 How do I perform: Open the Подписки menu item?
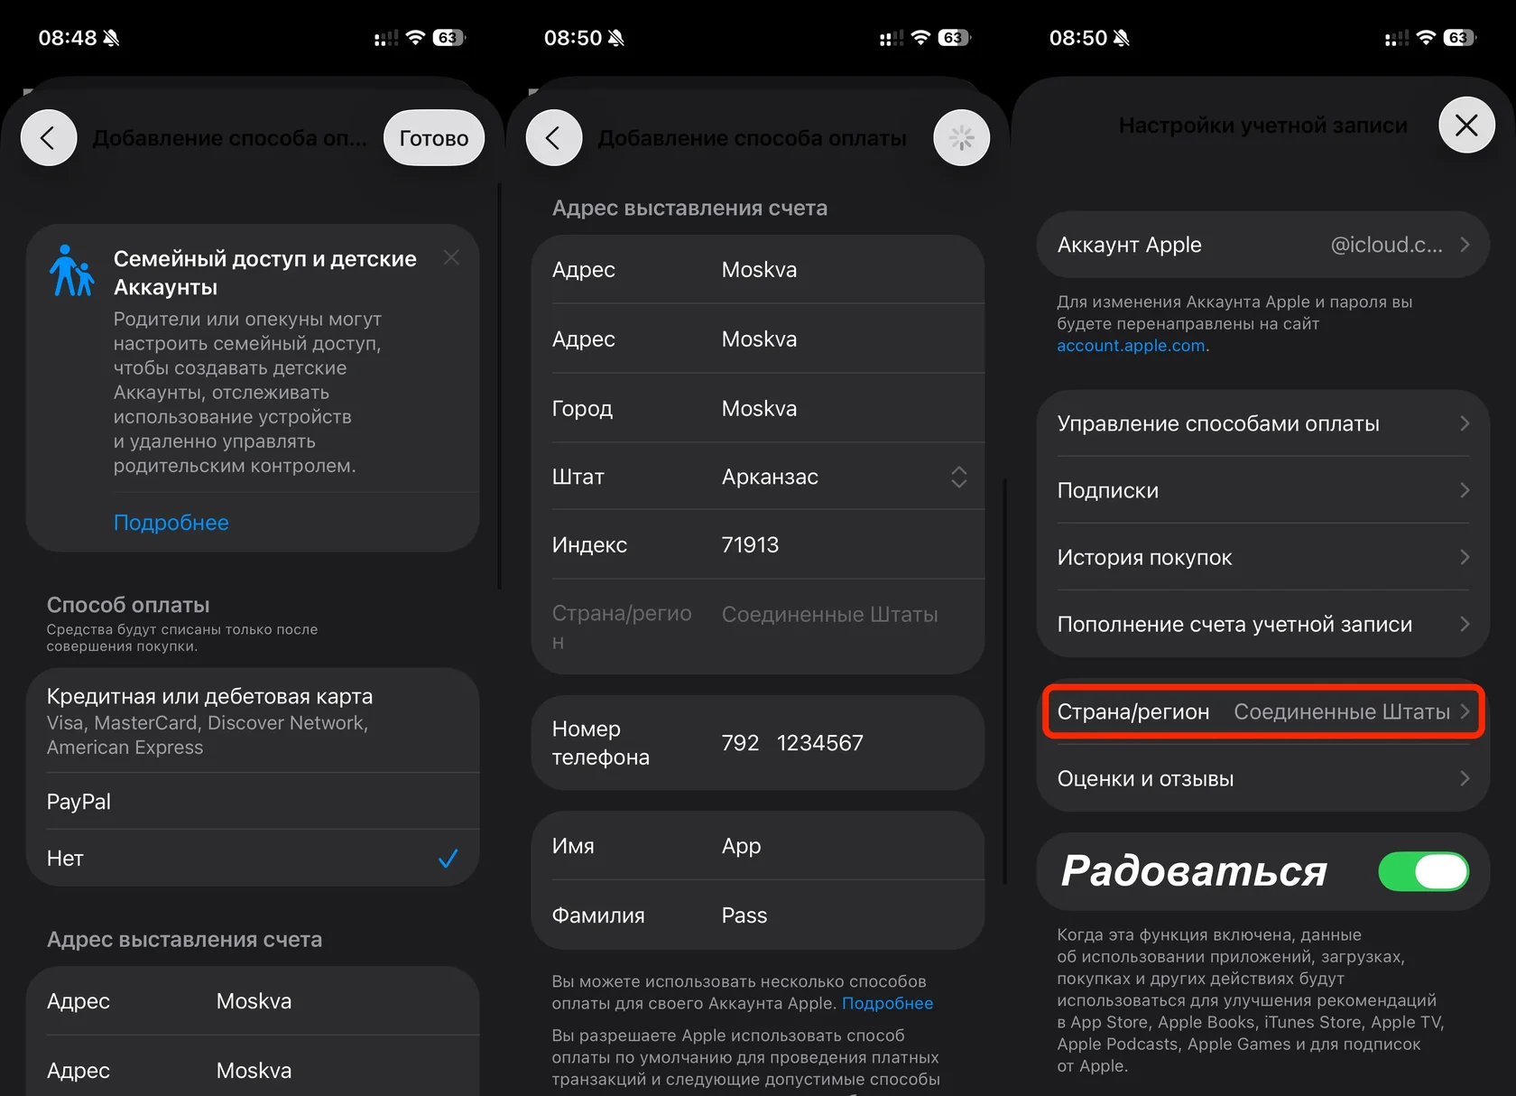[1262, 490]
